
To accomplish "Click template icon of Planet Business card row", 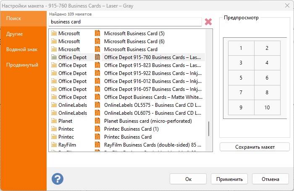I will click(x=97, y=121).
